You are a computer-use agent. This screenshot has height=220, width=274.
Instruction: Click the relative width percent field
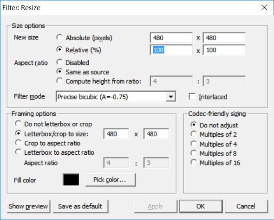[171, 50]
